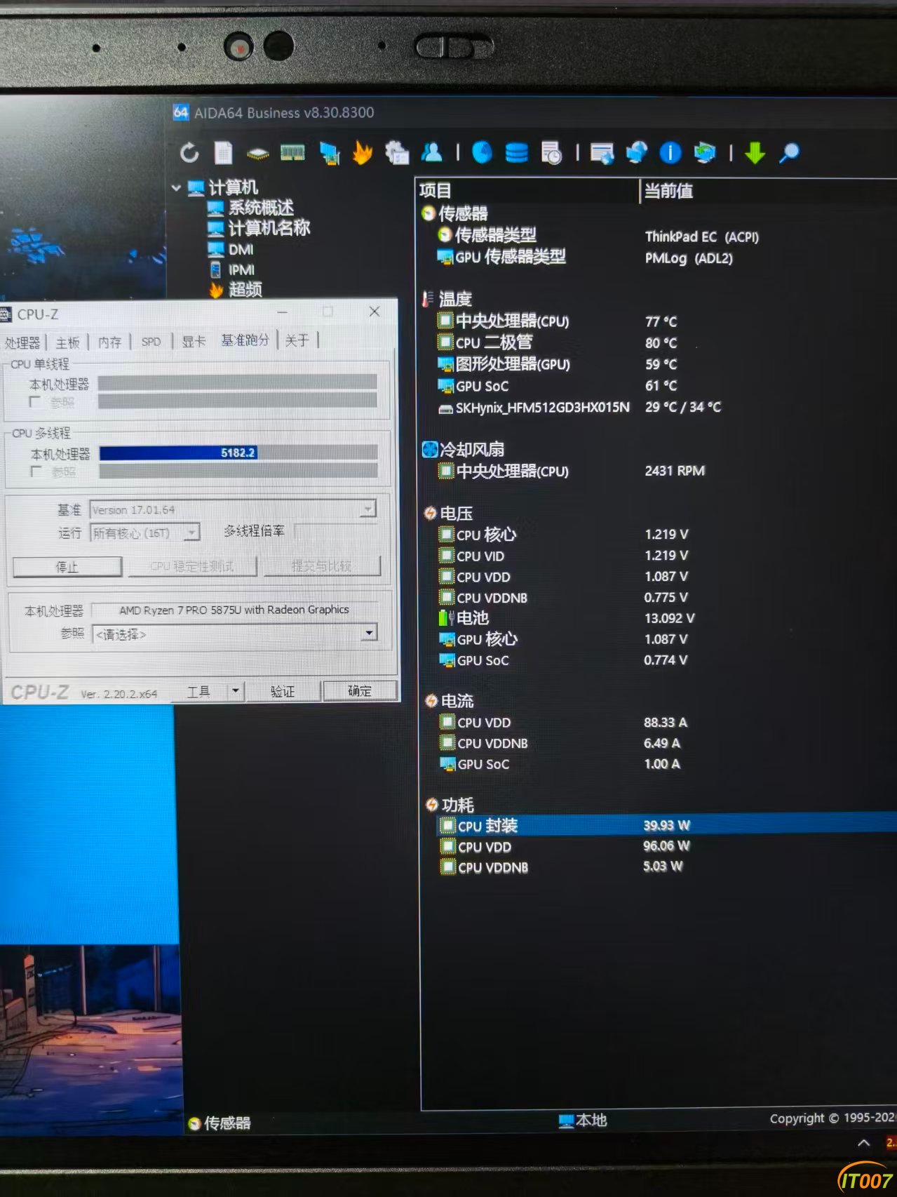Click the 冷却风扇 fan section icon
The image size is (897, 1197).
(x=430, y=450)
